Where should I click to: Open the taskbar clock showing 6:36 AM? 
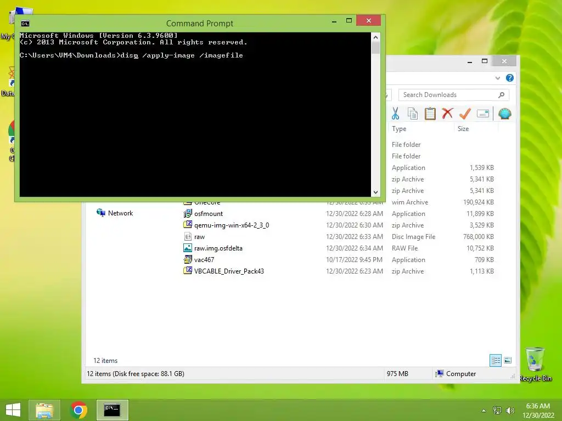click(538, 411)
